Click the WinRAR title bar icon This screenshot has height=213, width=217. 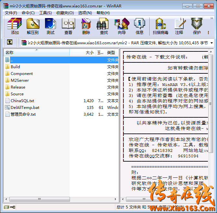pyautogui.click(x=6, y=6)
